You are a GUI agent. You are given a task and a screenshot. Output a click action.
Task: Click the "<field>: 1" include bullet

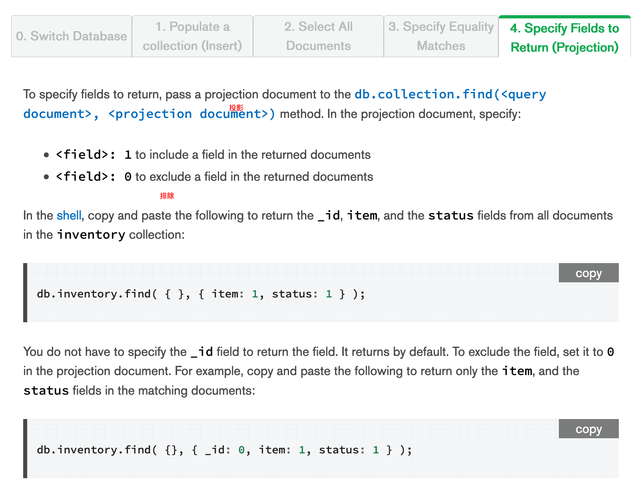coord(213,155)
